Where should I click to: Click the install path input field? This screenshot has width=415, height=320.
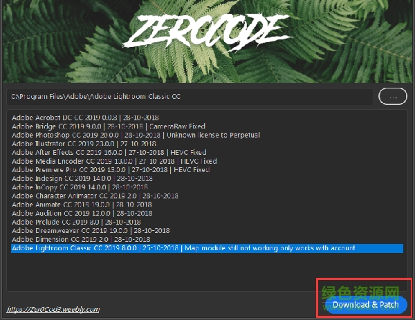(190, 97)
